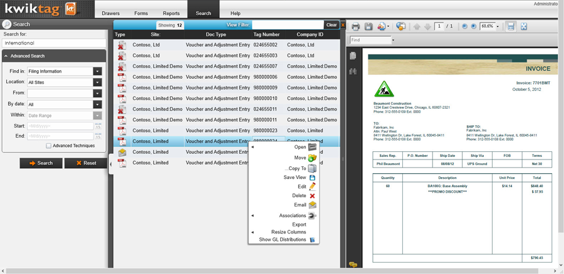Click the globe comment icon in the PDF toolbar
Screen dimensions: 564x274
[400, 26]
